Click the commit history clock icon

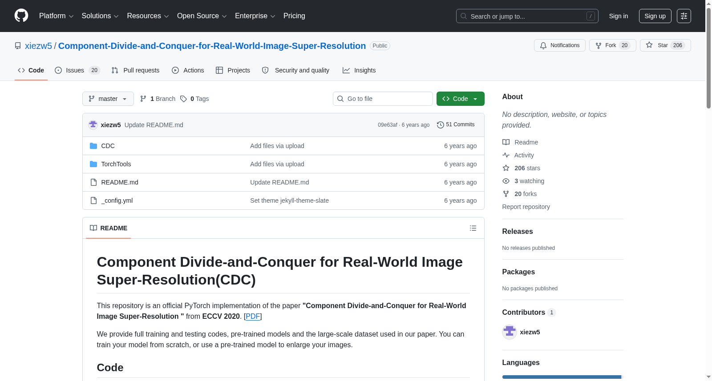point(441,125)
